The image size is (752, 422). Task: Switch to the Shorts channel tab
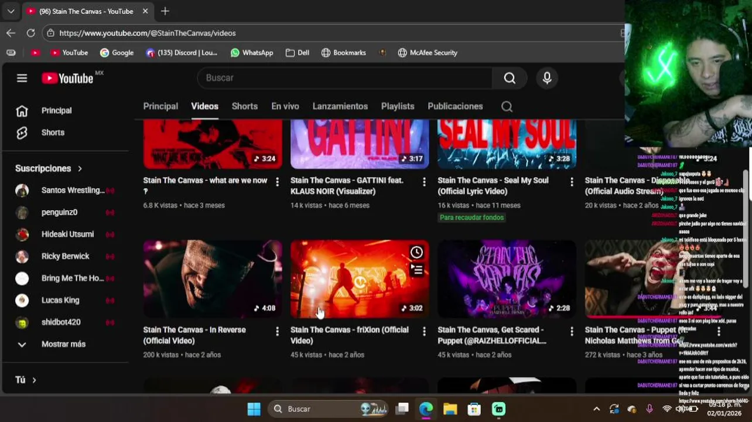[x=245, y=106]
